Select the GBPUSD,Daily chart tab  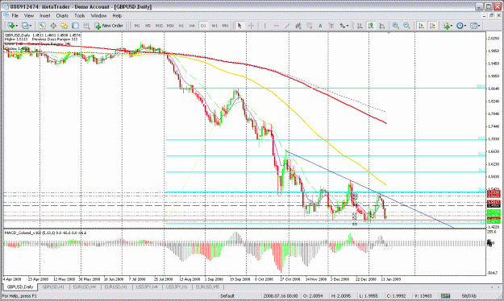20,287
